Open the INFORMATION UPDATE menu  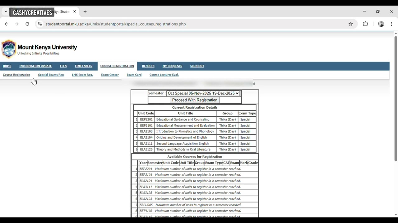click(x=35, y=66)
